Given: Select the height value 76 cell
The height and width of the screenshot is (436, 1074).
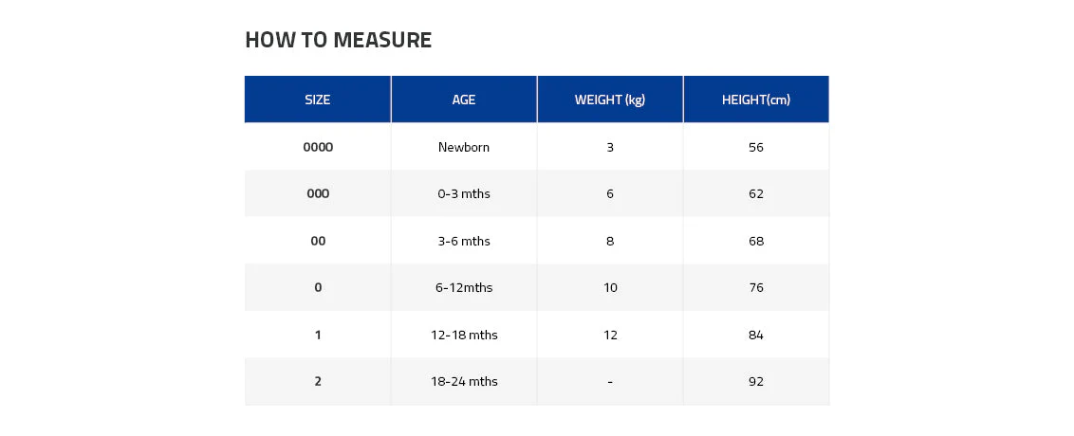Looking at the screenshot, I should pyautogui.click(x=756, y=287).
